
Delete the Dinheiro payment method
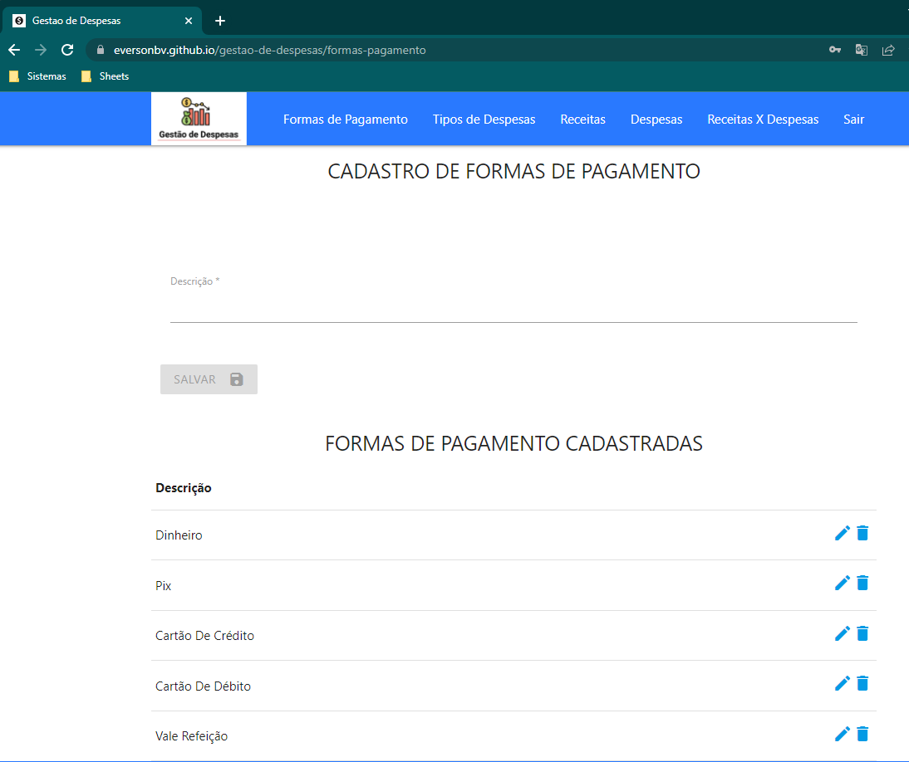click(x=862, y=533)
